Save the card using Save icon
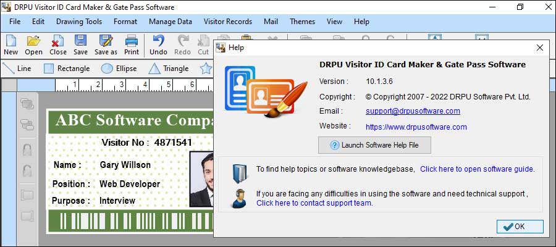The width and height of the screenshot is (556, 247). [80, 44]
